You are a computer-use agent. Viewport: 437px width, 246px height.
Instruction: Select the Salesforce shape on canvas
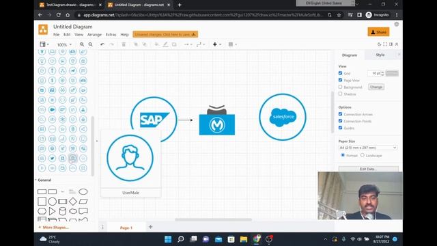(x=283, y=117)
